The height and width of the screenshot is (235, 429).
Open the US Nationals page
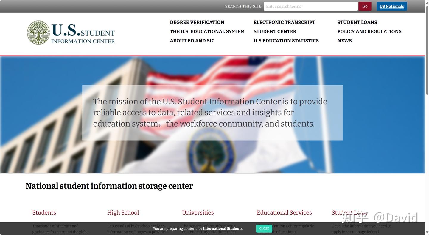[x=391, y=6]
